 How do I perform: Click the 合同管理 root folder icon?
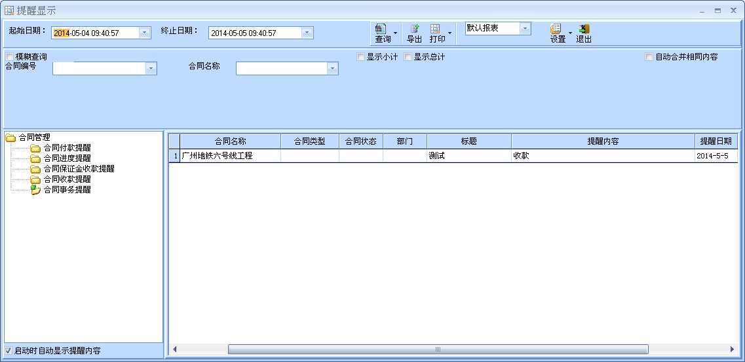tap(10, 137)
